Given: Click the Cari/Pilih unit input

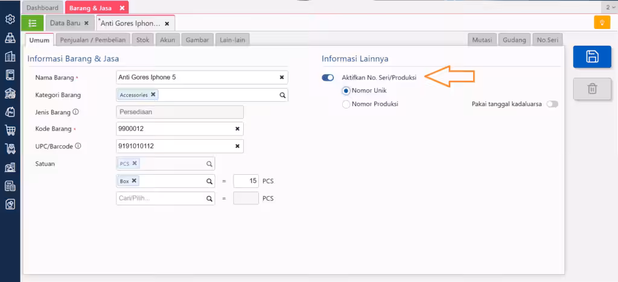Looking at the screenshot, I should 165,199.
